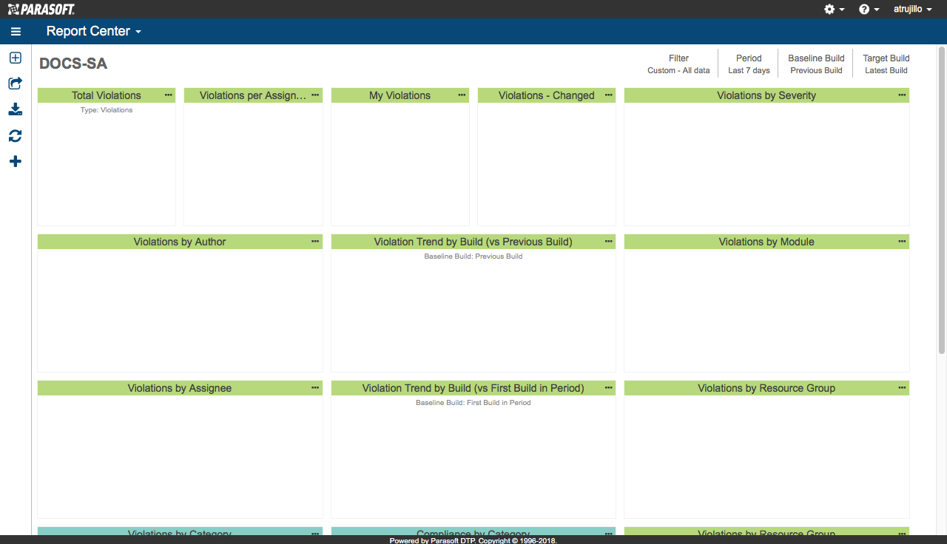The width and height of the screenshot is (947, 544).
Task: Click the download report icon
Action: 16,109
